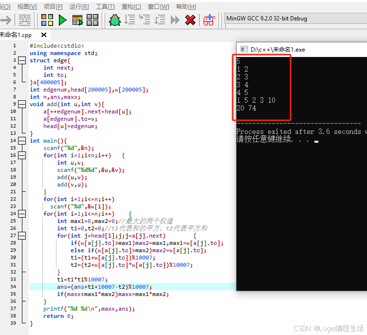Click the 'scanf("%d",&w[i]);' line
Image resolution: width=367 pixels, height=335 pixels.
80,206
